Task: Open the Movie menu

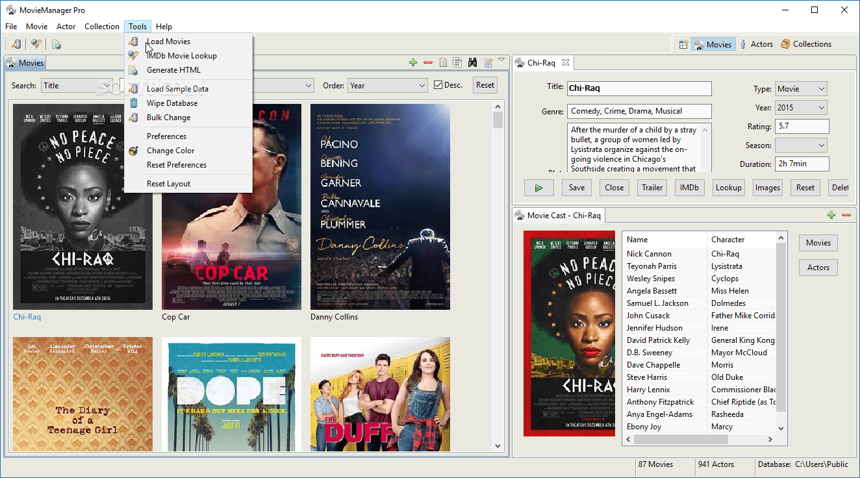Action: pyautogui.click(x=37, y=27)
